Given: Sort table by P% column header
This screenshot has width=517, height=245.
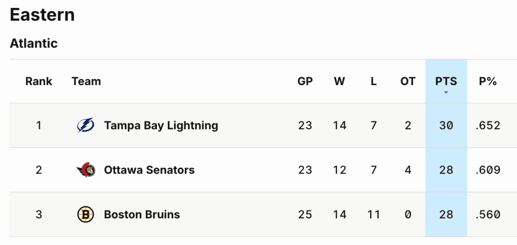Looking at the screenshot, I should tap(488, 81).
